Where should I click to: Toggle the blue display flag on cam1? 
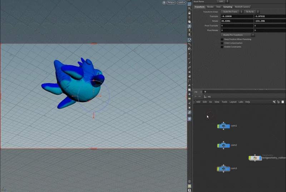(229, 126)
